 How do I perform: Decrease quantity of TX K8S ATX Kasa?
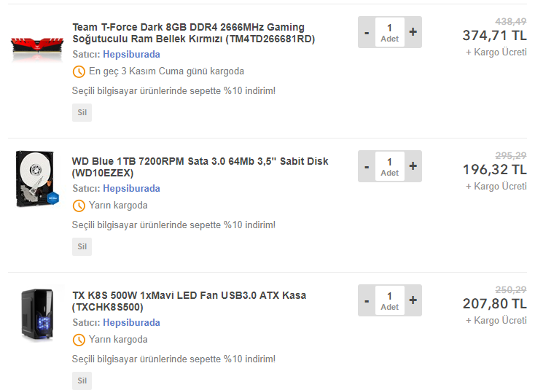(367, 300)
